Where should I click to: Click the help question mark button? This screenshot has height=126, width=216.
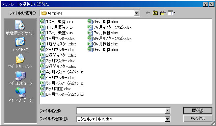[x=205, y=4]
